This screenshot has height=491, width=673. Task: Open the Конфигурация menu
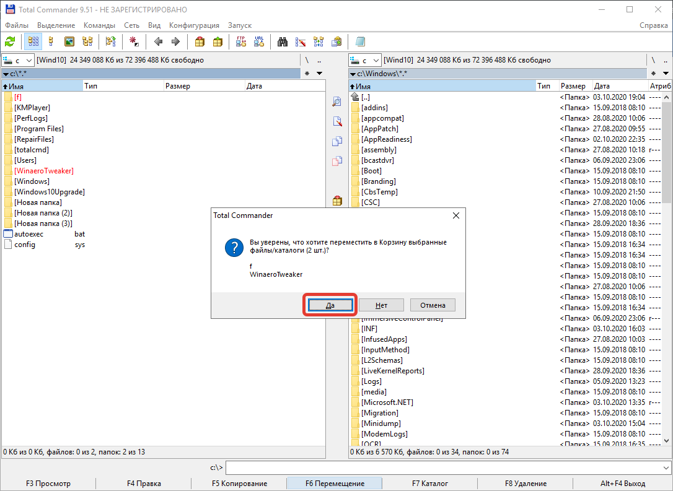coord(194,25)
